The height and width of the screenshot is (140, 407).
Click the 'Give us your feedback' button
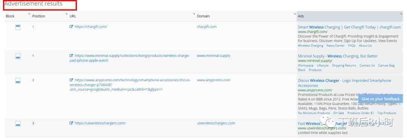(381, 99)
